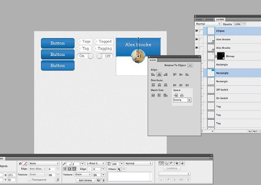
Task: Click the align left edges icon
Action: (x=153, y=74)
